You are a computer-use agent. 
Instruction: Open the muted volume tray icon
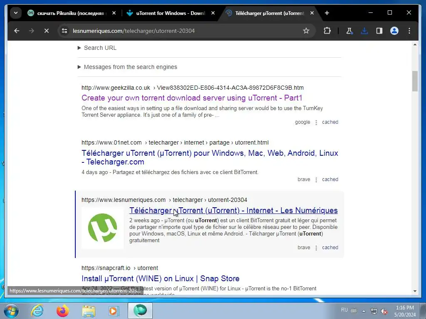coord(384,311)
